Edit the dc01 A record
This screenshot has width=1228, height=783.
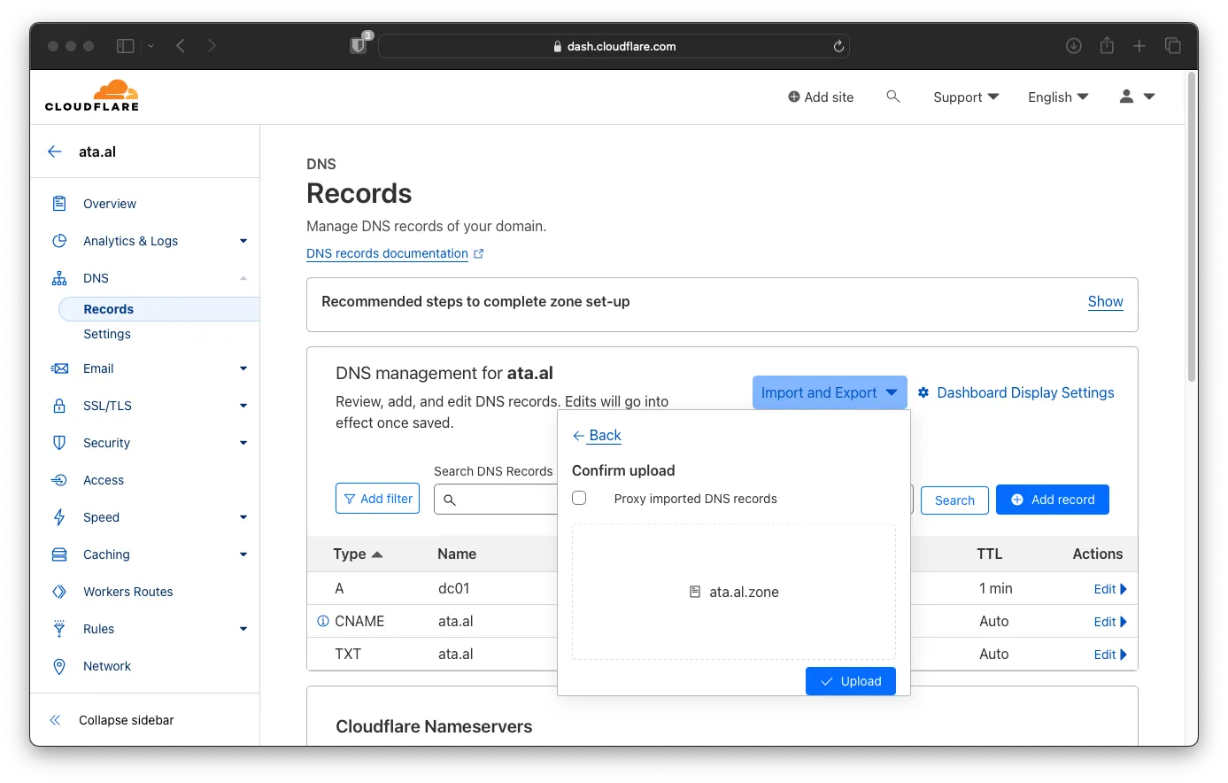[x=1110, y=589]
